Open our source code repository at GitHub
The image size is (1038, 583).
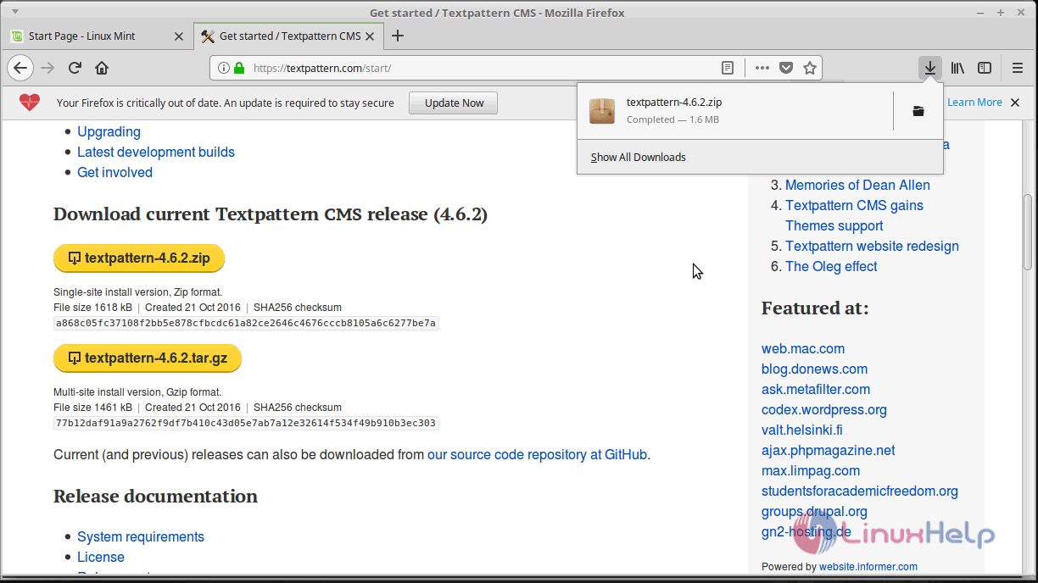pyautogui.click(x=538, y=455)
